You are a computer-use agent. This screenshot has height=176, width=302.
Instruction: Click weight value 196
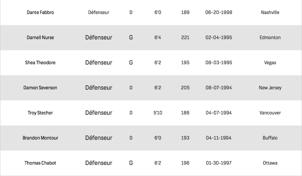pos(185,163)
